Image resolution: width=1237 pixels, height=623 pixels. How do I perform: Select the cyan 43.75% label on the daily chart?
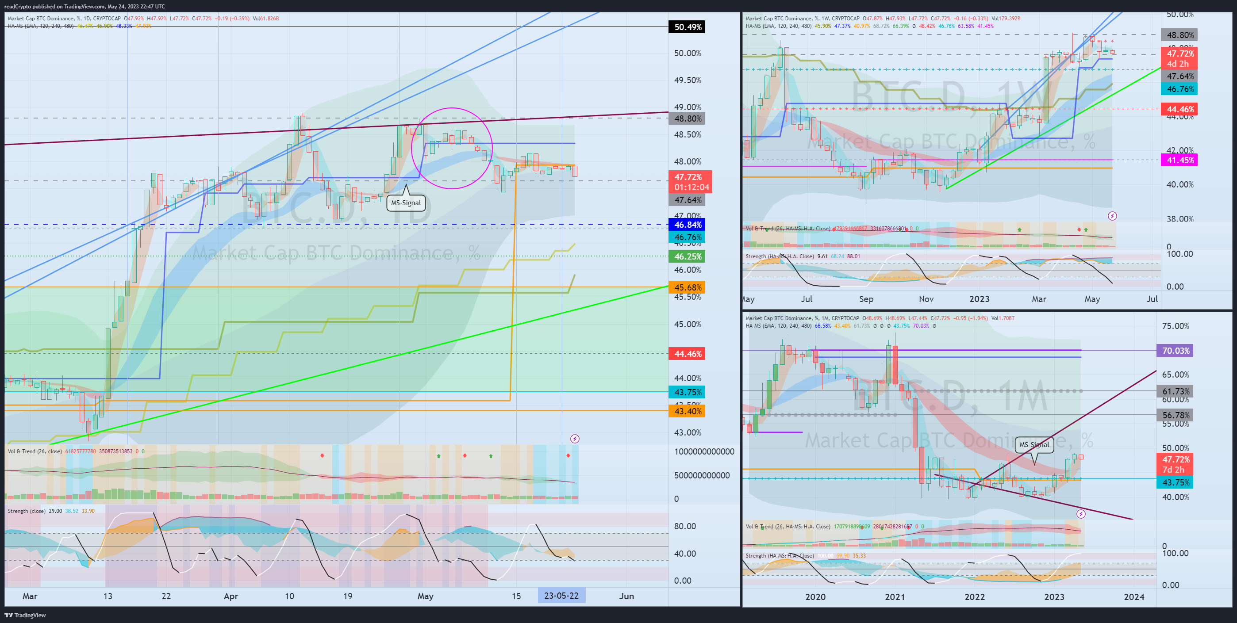click(688, 392)
